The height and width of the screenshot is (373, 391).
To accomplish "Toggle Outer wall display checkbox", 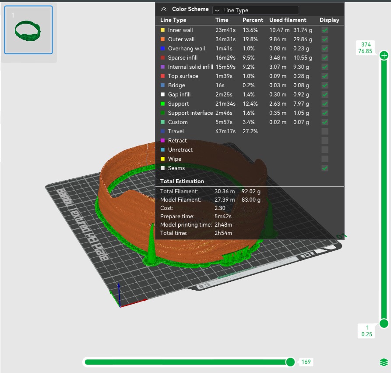I will [x=325, y=39].
